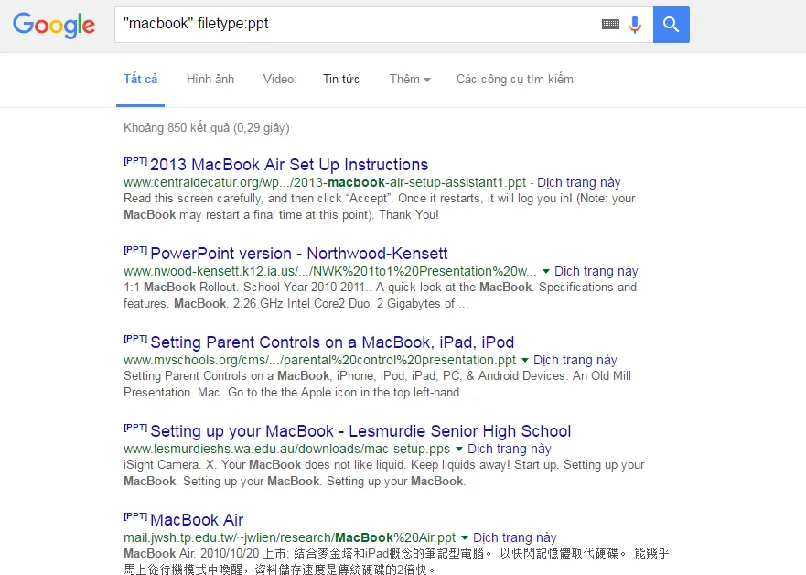Click Dịch trang này for centraldecatur result
This screenshot has width=806, height=575.
(578, 182)
